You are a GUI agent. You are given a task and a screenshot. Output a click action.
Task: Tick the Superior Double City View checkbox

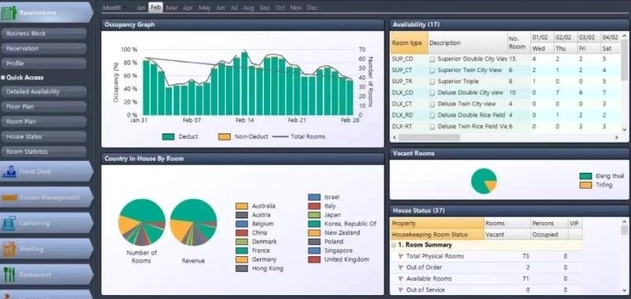click(x=432, y=59)
